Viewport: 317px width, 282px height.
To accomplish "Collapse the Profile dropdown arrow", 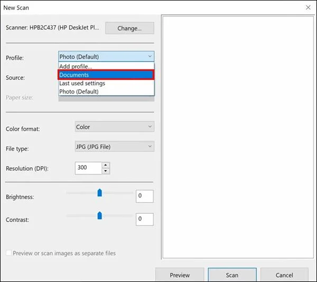I will (150, 56).
